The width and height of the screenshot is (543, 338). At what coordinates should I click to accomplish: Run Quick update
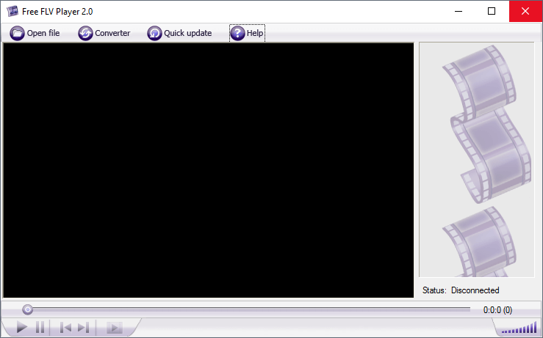pos(179,33)
